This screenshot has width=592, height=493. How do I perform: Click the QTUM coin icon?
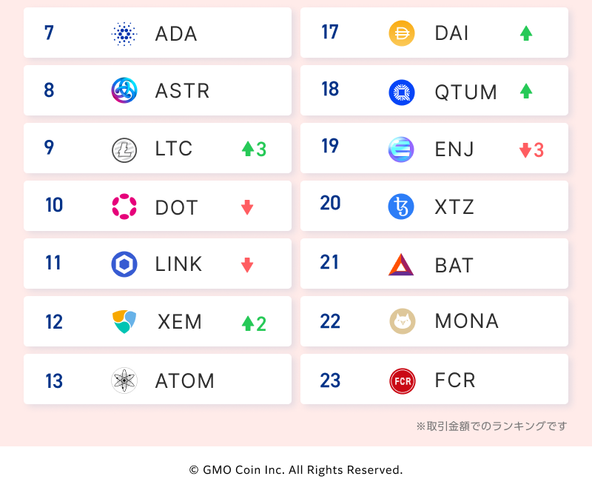402,92
